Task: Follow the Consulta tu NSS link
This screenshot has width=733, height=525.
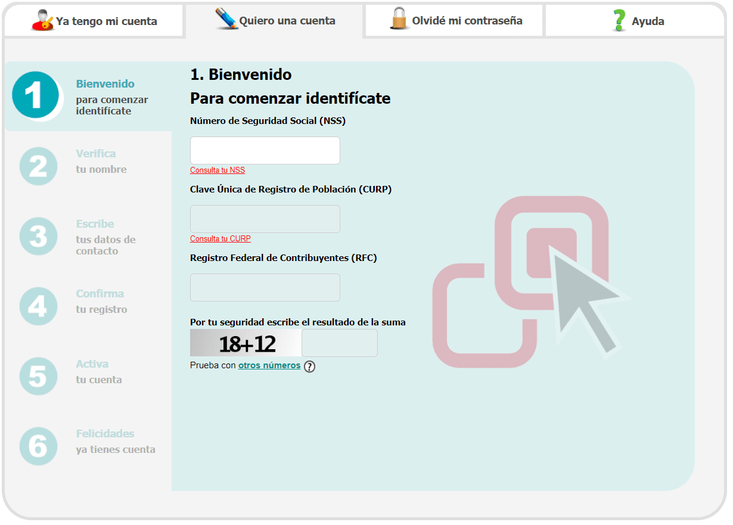Action: click(218, 170)
